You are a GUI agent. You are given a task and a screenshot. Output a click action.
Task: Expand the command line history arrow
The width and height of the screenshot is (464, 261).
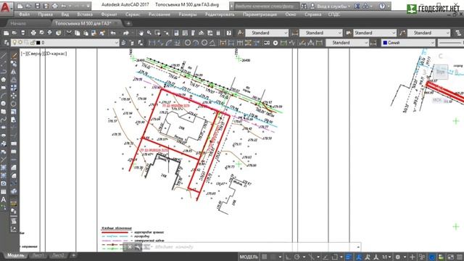click(358, 247)
